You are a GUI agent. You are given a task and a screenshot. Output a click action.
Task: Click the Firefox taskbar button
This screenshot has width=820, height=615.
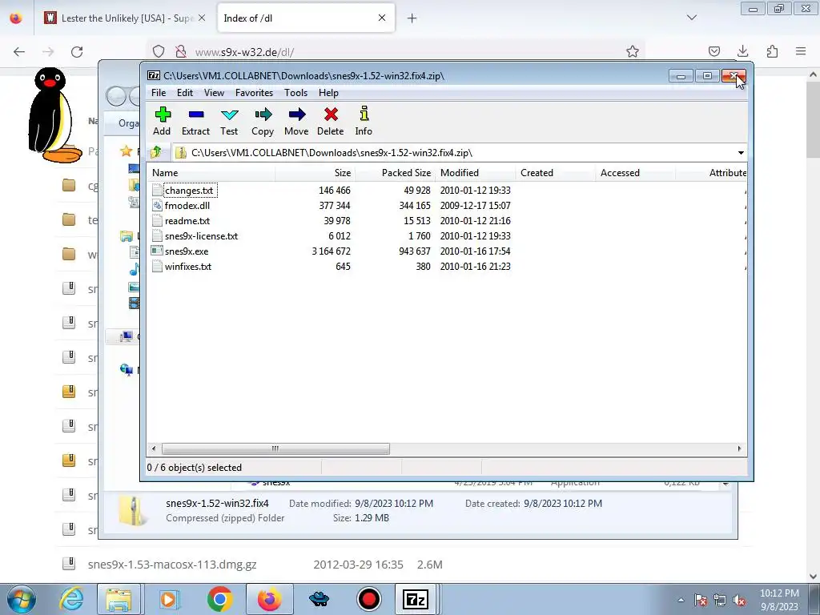(270, 599)
